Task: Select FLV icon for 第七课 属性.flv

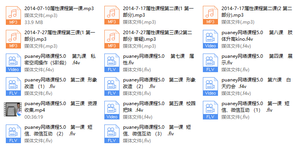Action: [112, 63]
